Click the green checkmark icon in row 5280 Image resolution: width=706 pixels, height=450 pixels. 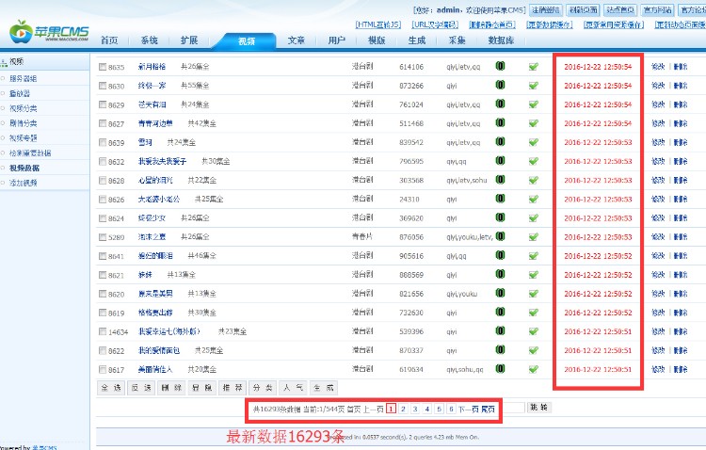[x=534, y=236]
